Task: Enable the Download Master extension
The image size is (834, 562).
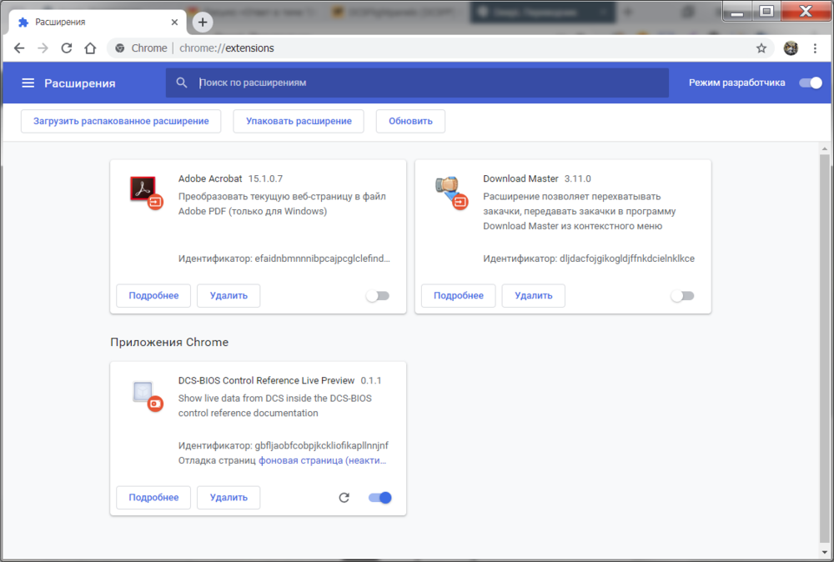Action: point(682,296)
